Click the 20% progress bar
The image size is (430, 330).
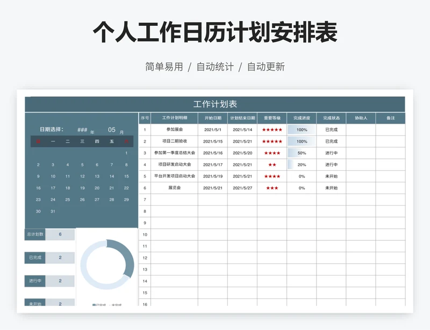302,165
